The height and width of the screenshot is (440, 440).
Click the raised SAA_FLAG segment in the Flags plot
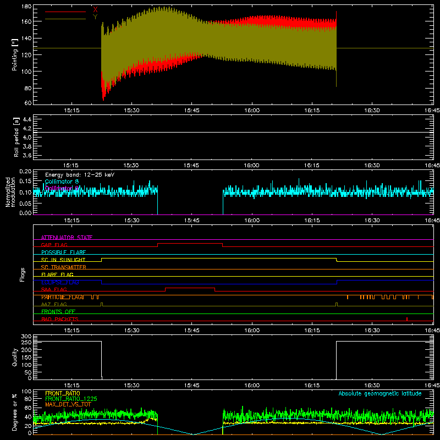(190, 288)
